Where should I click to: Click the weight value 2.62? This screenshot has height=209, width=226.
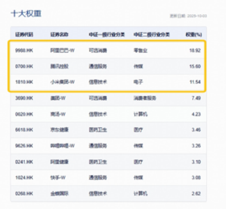196,193
